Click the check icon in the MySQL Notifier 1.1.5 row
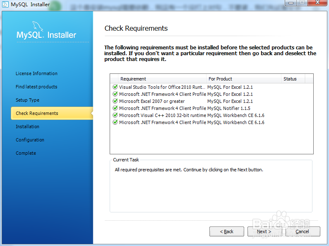The image size is (329, 246). [x=115, y=108]
